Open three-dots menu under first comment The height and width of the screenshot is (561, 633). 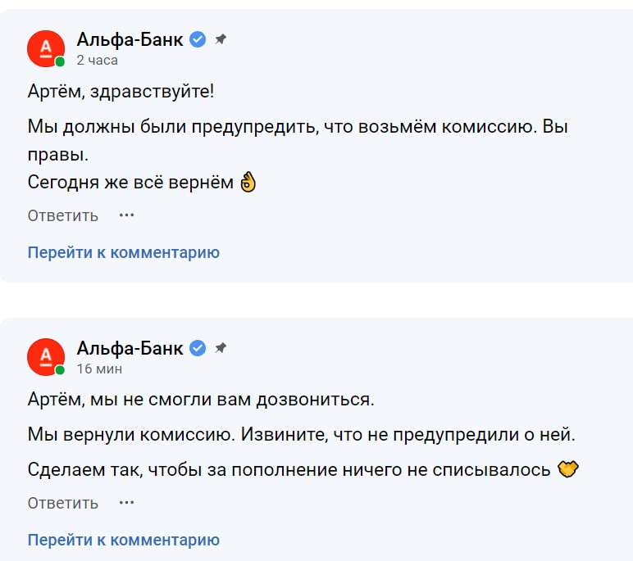pos(127,215)
